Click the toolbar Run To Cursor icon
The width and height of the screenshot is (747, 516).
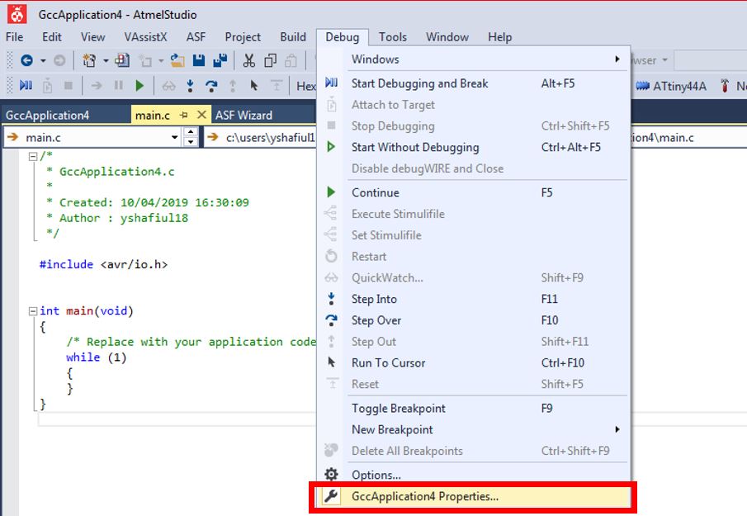pyautogui.click(x=254, y=86)
